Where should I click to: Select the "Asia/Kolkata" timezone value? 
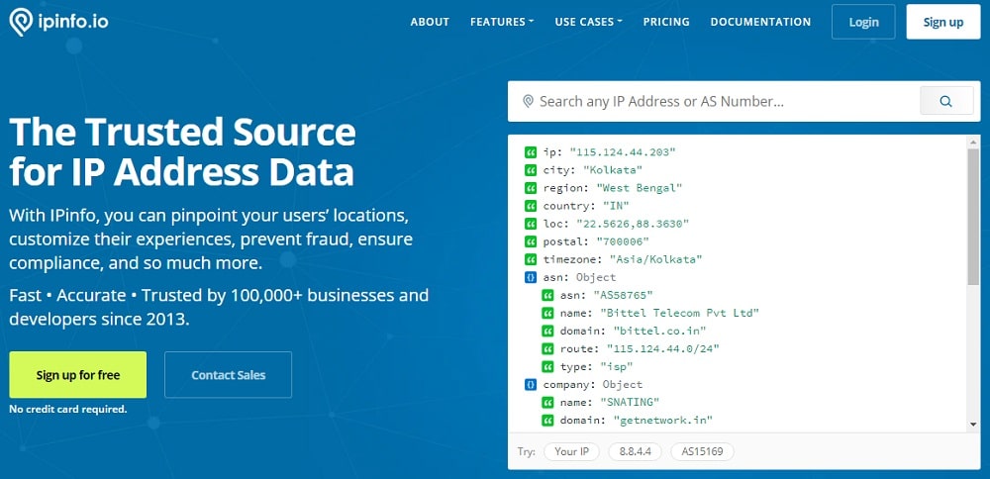coord(656,259)
